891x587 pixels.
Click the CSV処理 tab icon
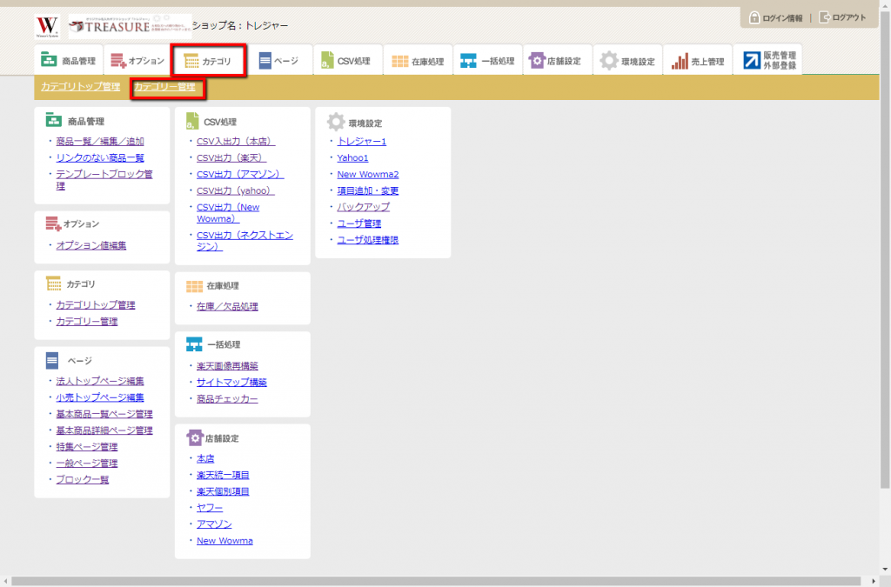tap(325, 61)
